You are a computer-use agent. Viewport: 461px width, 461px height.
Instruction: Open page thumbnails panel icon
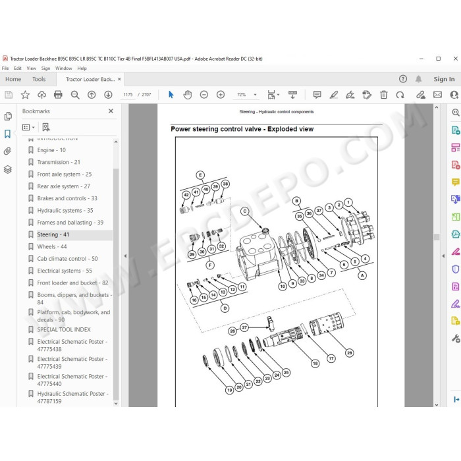[x=8, y=116]
